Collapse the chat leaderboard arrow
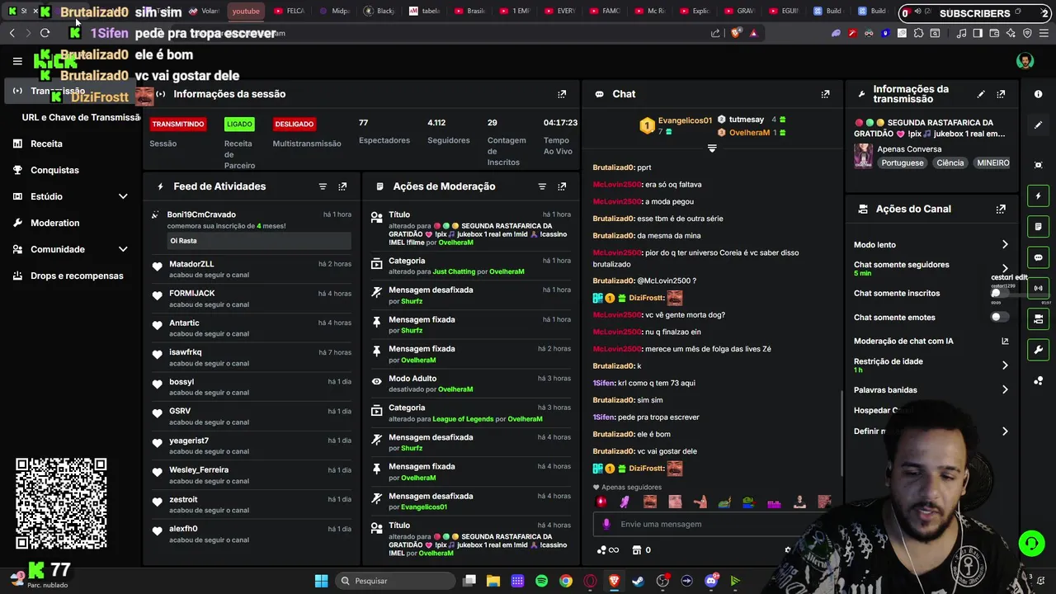Viewport: 1056px width, 594px height. click(x=712, y=148)
